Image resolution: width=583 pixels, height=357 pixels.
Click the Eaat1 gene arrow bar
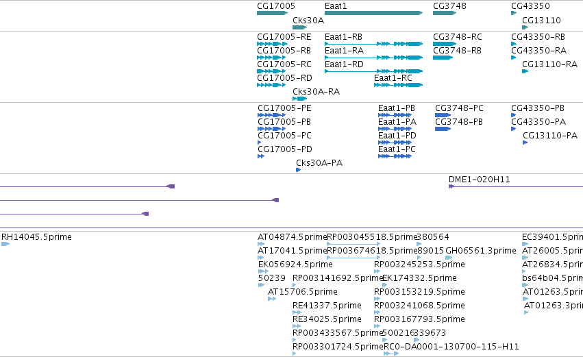coord(373,13)
